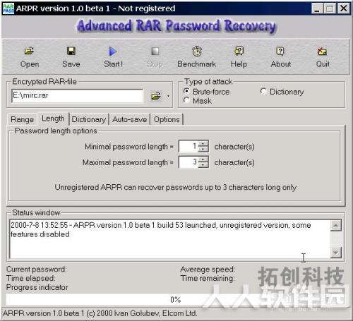
Task: Click the Save floppy disk icon
Action: (71, 51)
